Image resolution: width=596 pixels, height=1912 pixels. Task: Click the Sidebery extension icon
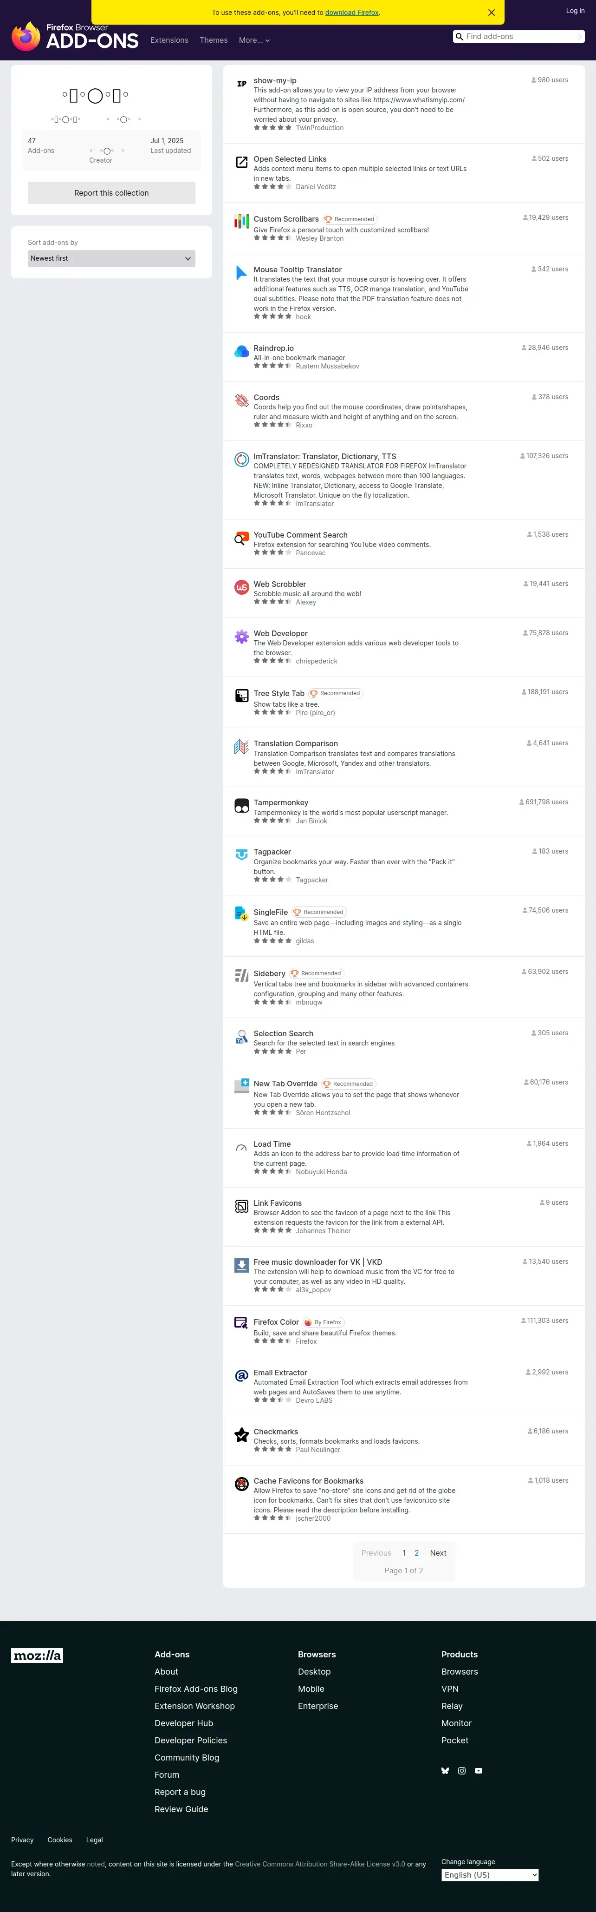242,975
